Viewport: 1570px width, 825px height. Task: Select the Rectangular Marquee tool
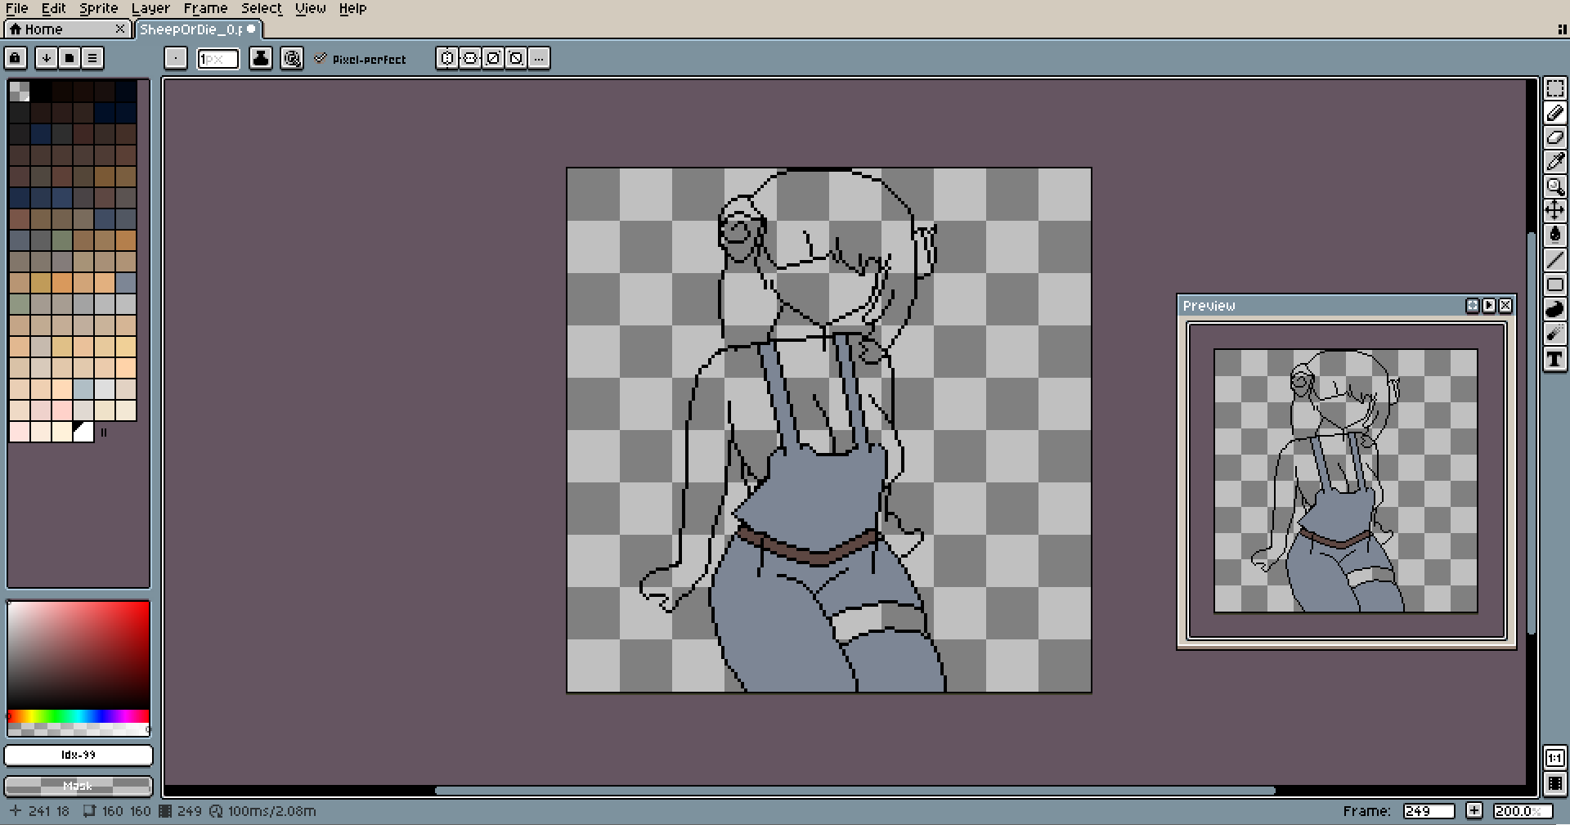pos(1554,88)
